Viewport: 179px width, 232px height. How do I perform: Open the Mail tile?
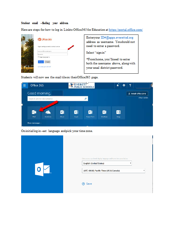34,113
